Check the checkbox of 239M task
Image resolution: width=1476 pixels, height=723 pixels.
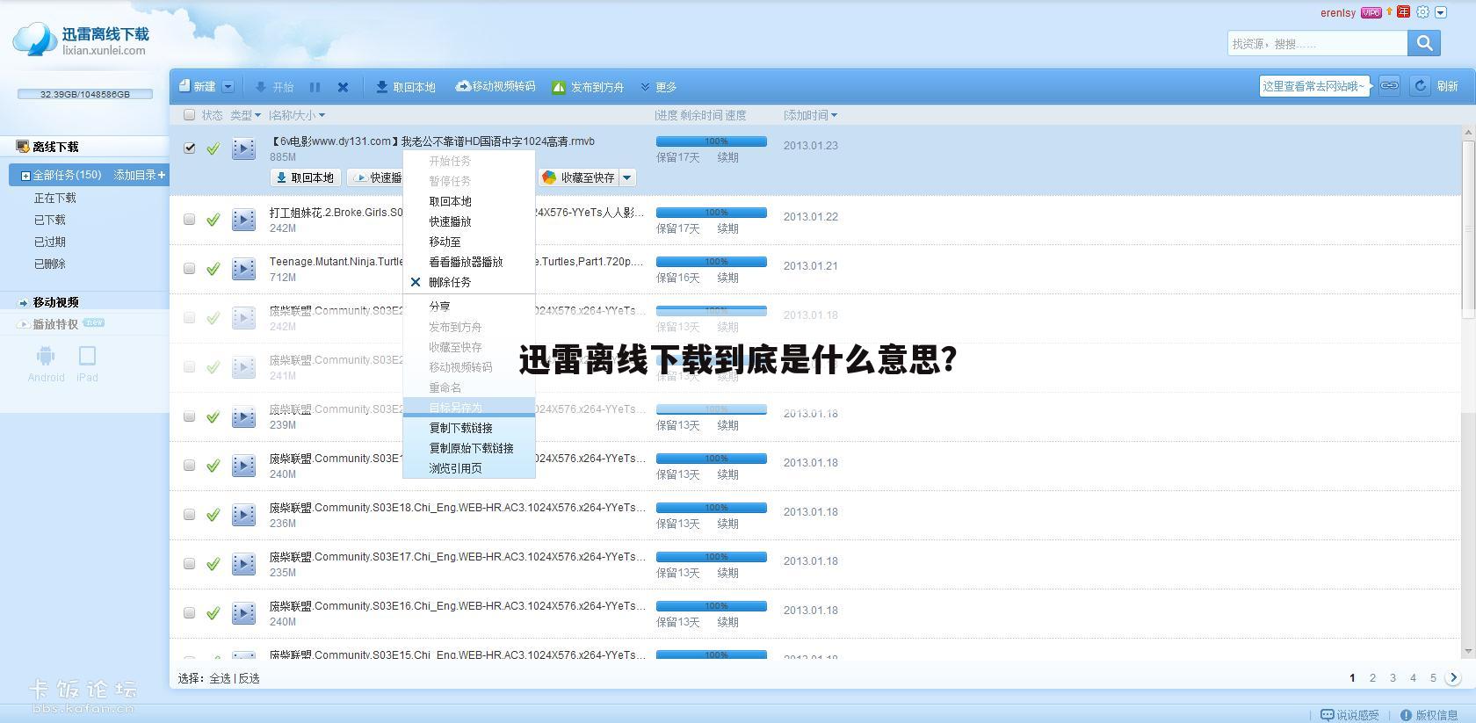pos(189,416)
